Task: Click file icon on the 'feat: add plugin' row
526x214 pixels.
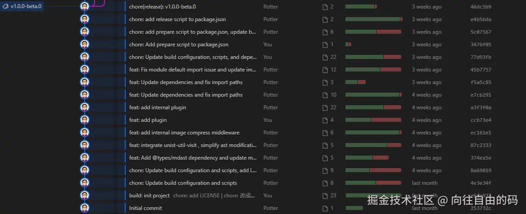Action: pos(325,120)
